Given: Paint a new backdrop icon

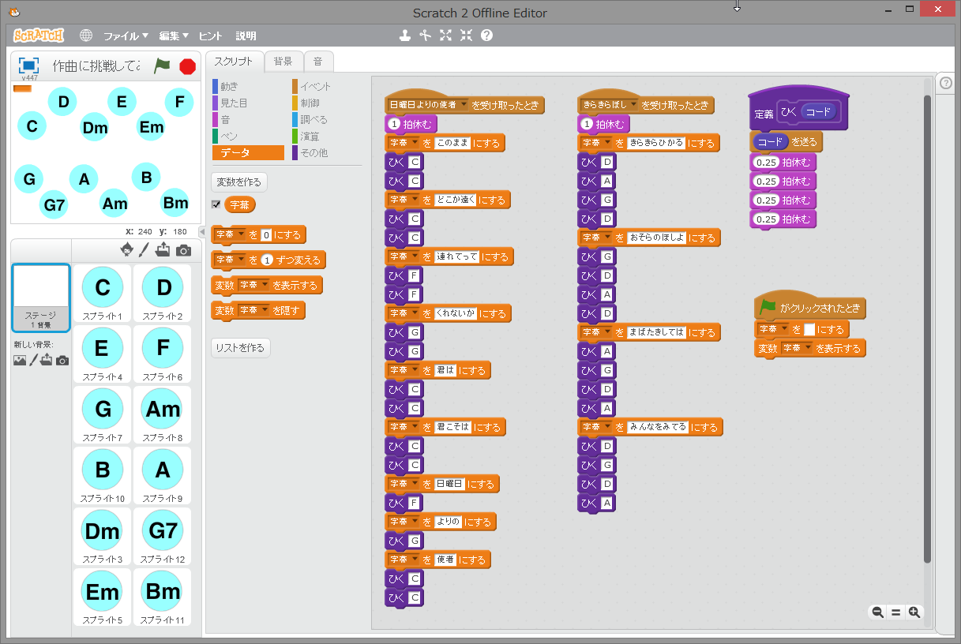Looking at the screenshot, I should coord(33,360).
